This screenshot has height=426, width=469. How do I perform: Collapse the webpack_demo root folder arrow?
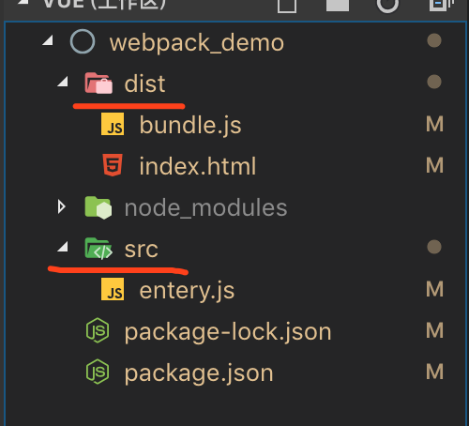[x=48, y=40]
